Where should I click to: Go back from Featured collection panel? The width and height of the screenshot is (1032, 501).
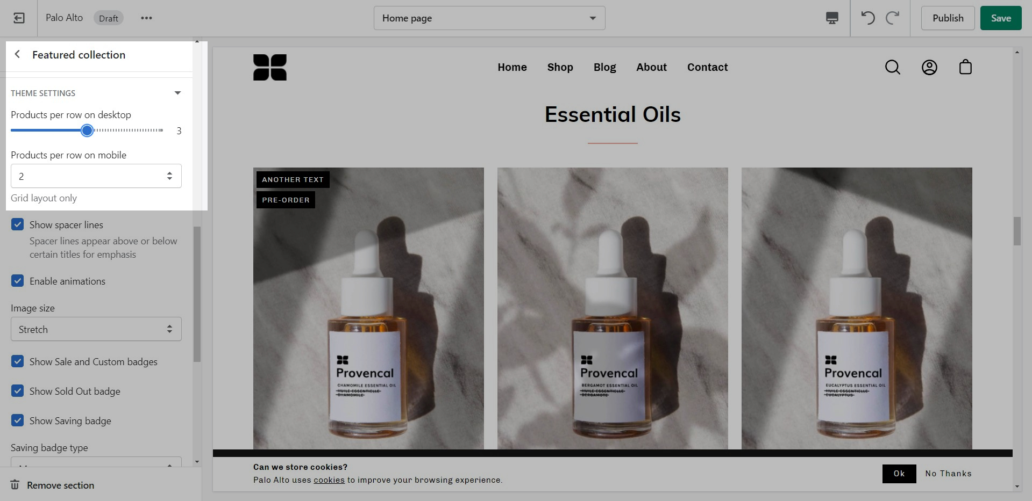(x=18, y=54)
